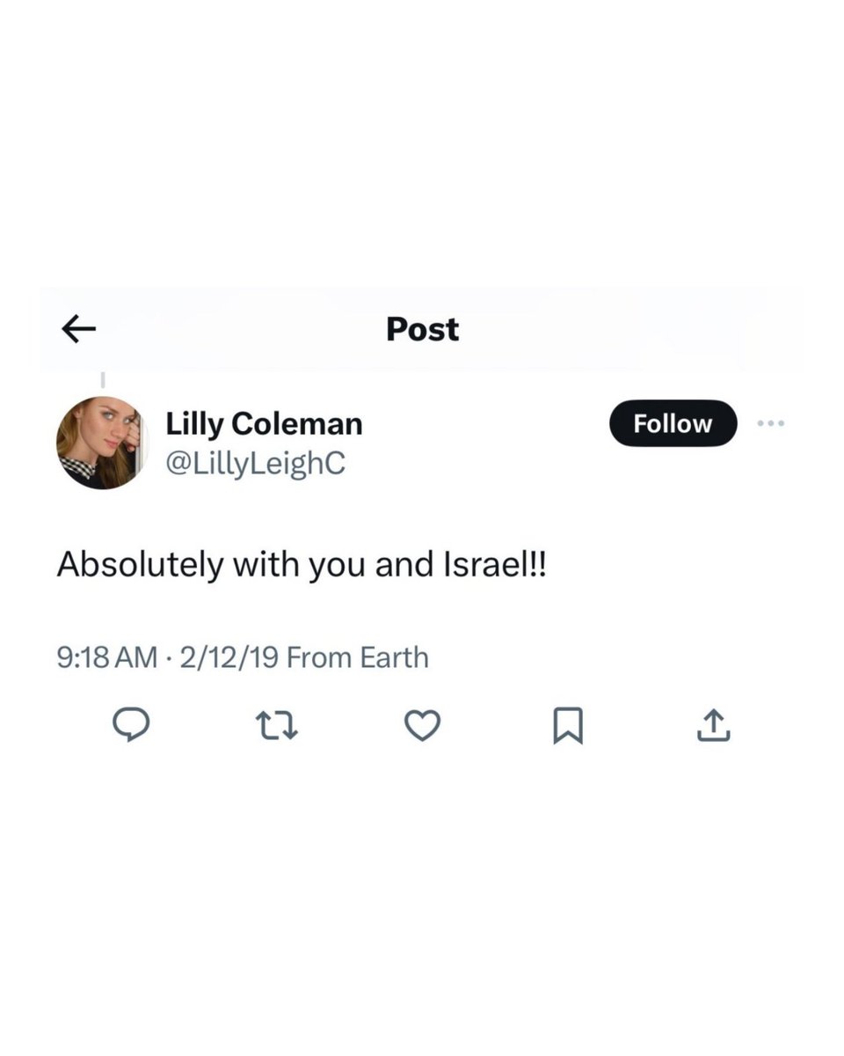Repost this post with the arrows icon

(x=276, y=725)
